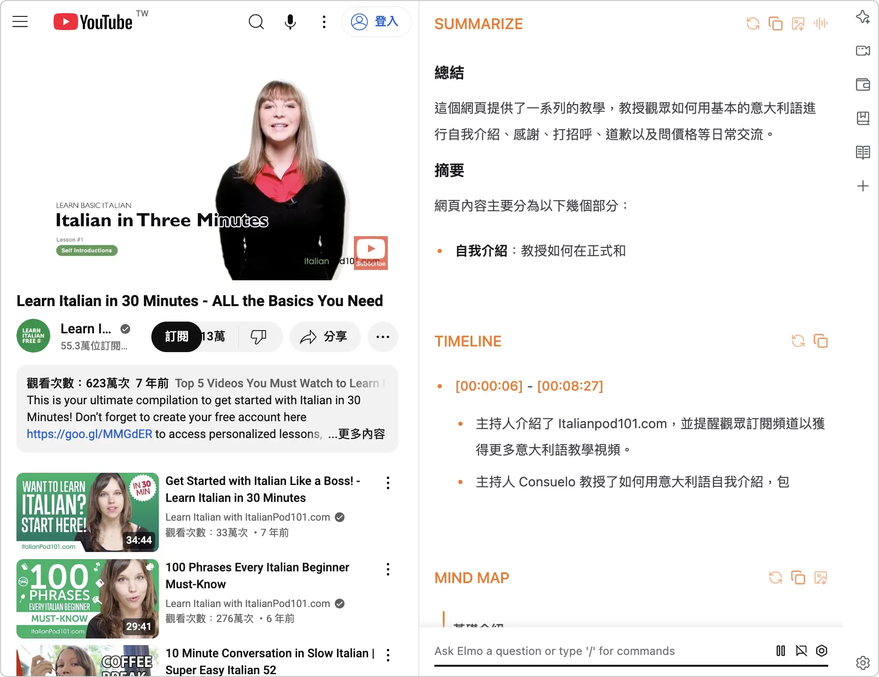Click the red Subscribe watermark in the video
This screenshot has height=677, width=879.
point(371,253)
